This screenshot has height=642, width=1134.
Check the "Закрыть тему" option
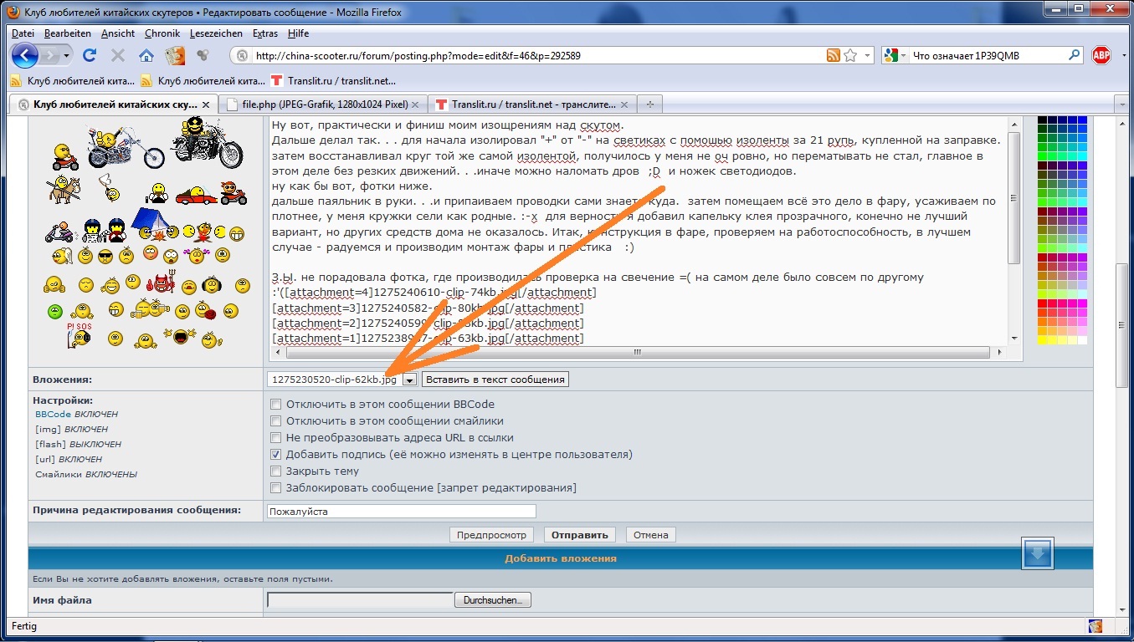coord(275,471)
